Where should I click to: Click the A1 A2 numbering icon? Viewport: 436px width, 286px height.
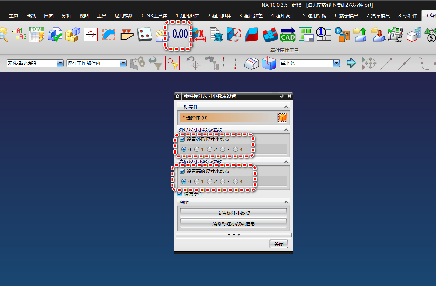(x=19, y=35)
